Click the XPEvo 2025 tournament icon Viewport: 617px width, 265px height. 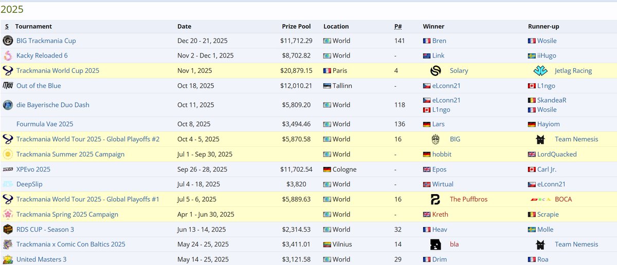[x=8, y=169]
